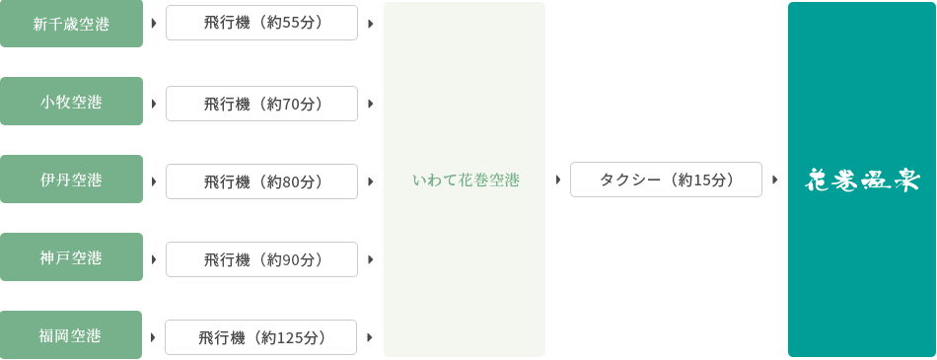937x360 pixels.
Task: Click the 福岡空港 green box
Action: coord(71,335)
